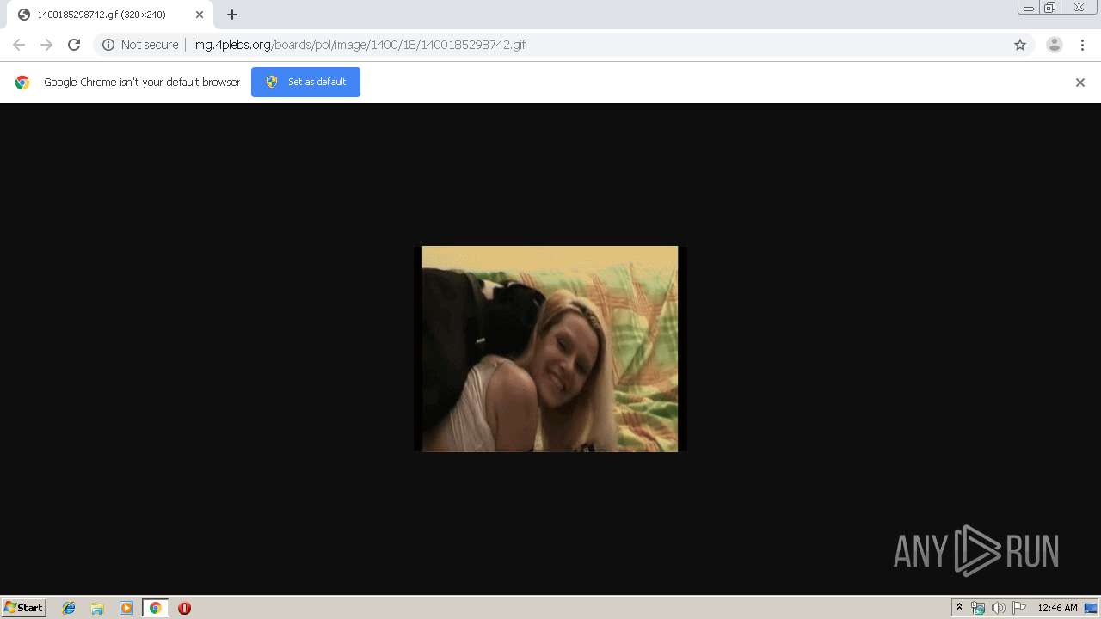The image size is (1101, 619).
Task: Click the Show desktop button
Action: [x=1092, y=608]
